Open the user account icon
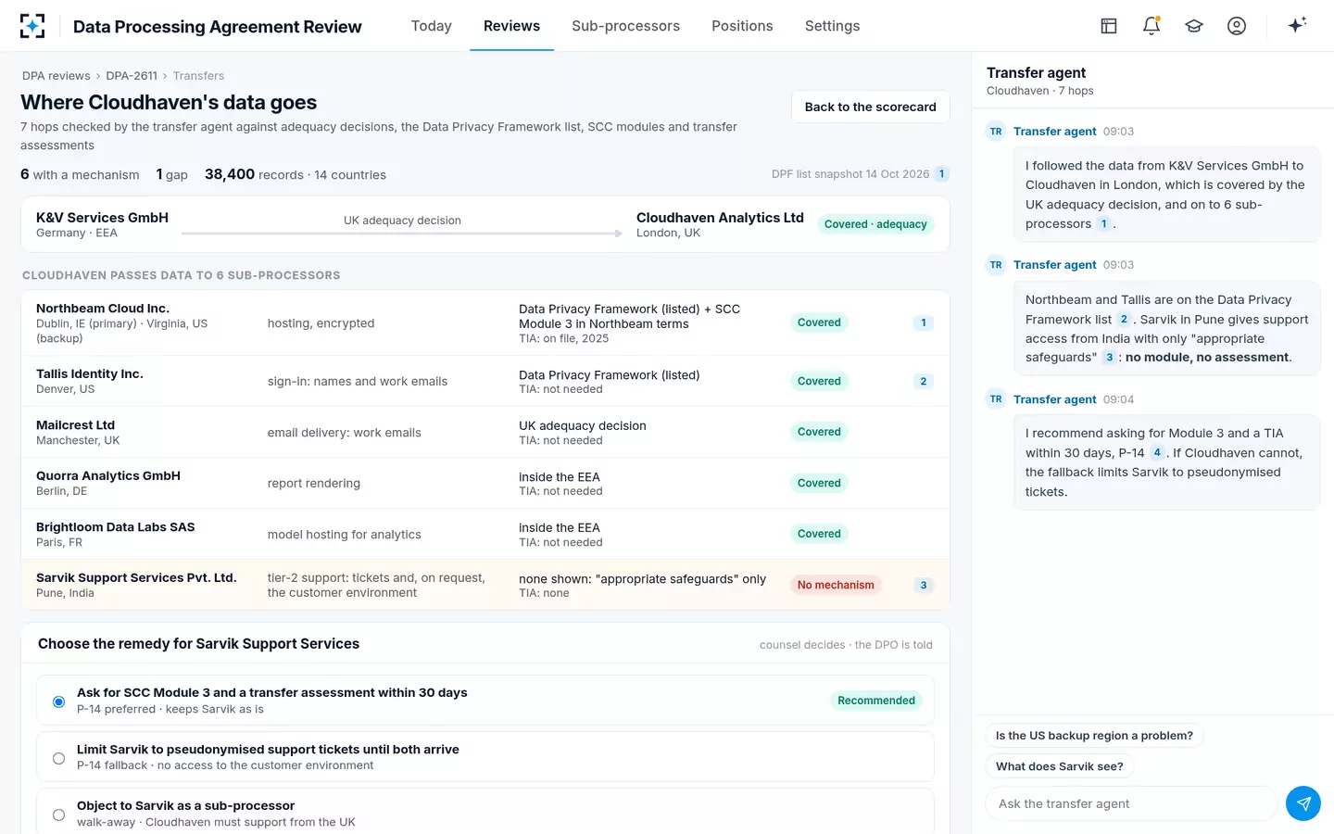Screen dimensions: 1334x834 pyautogui.click(x=1237, y=26)
